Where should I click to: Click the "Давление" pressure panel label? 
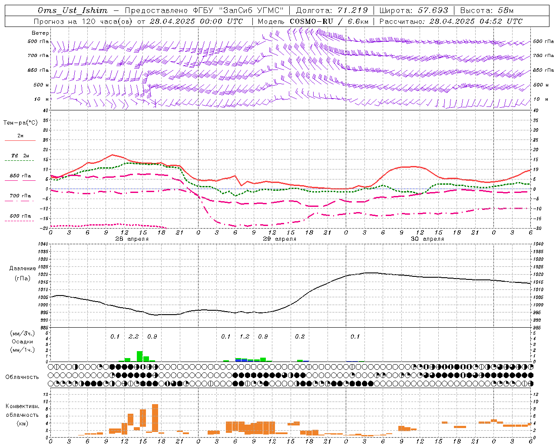click(23, 269)
